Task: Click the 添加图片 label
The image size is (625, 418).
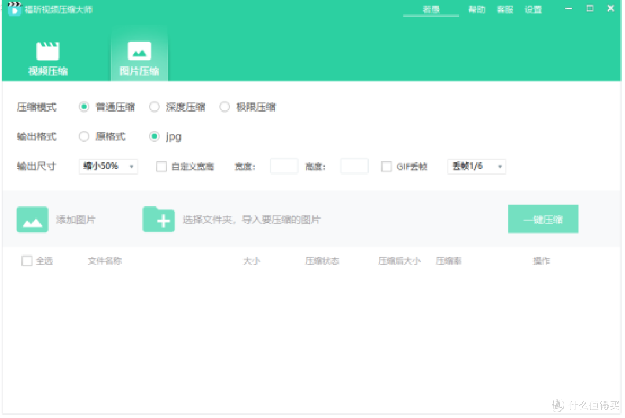Action: 76,220
